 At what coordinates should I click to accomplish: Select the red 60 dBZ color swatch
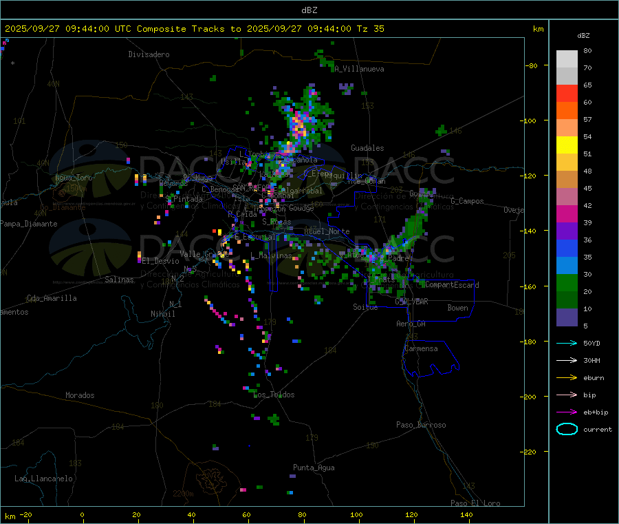(567, 93)
